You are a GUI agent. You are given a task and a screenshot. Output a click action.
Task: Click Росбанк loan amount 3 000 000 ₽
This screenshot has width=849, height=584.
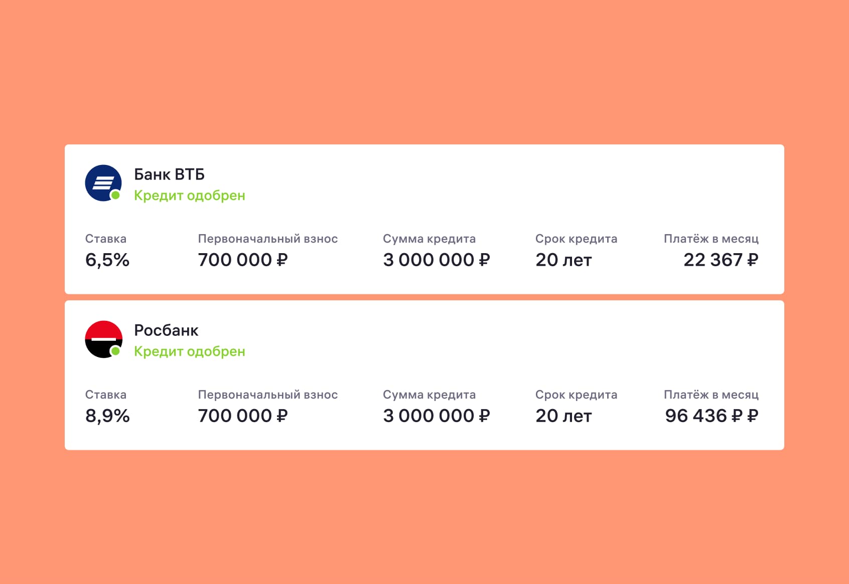point(436,416)
